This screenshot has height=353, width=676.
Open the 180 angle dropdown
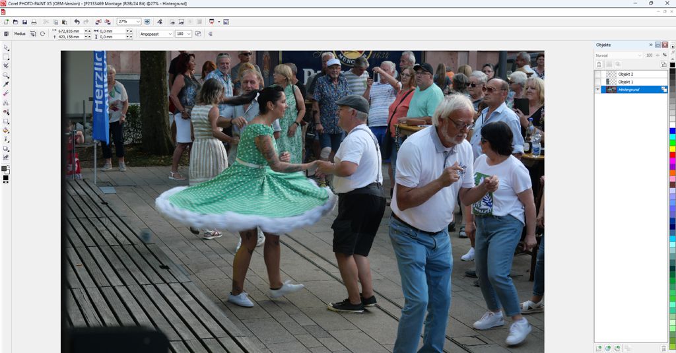pos(189,34)
